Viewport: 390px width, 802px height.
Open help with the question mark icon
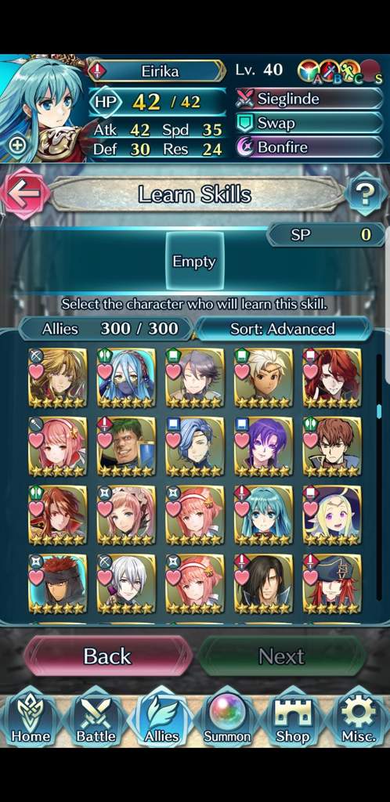click(366, 193)
